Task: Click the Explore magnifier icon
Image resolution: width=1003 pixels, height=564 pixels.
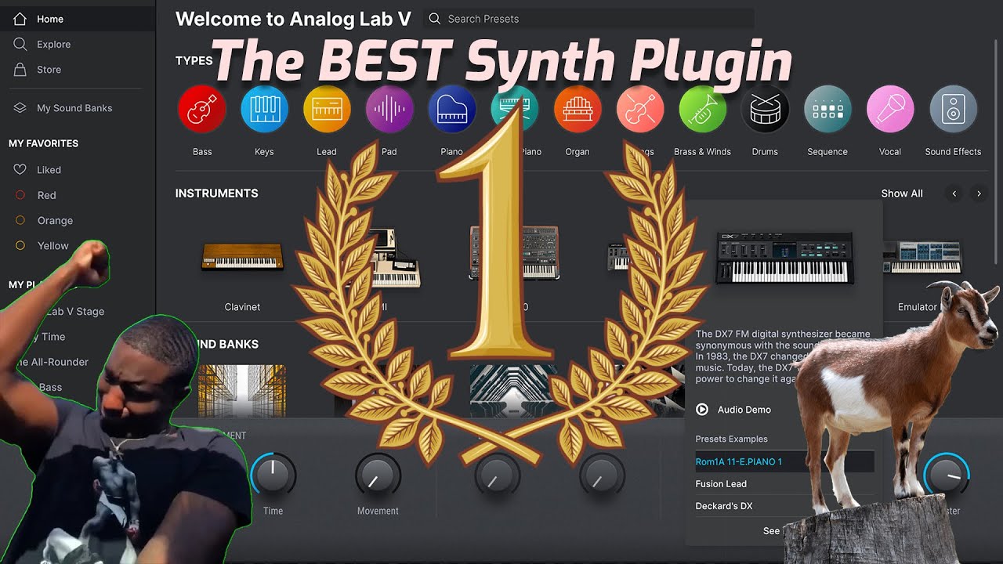Action: coord(20,45)
